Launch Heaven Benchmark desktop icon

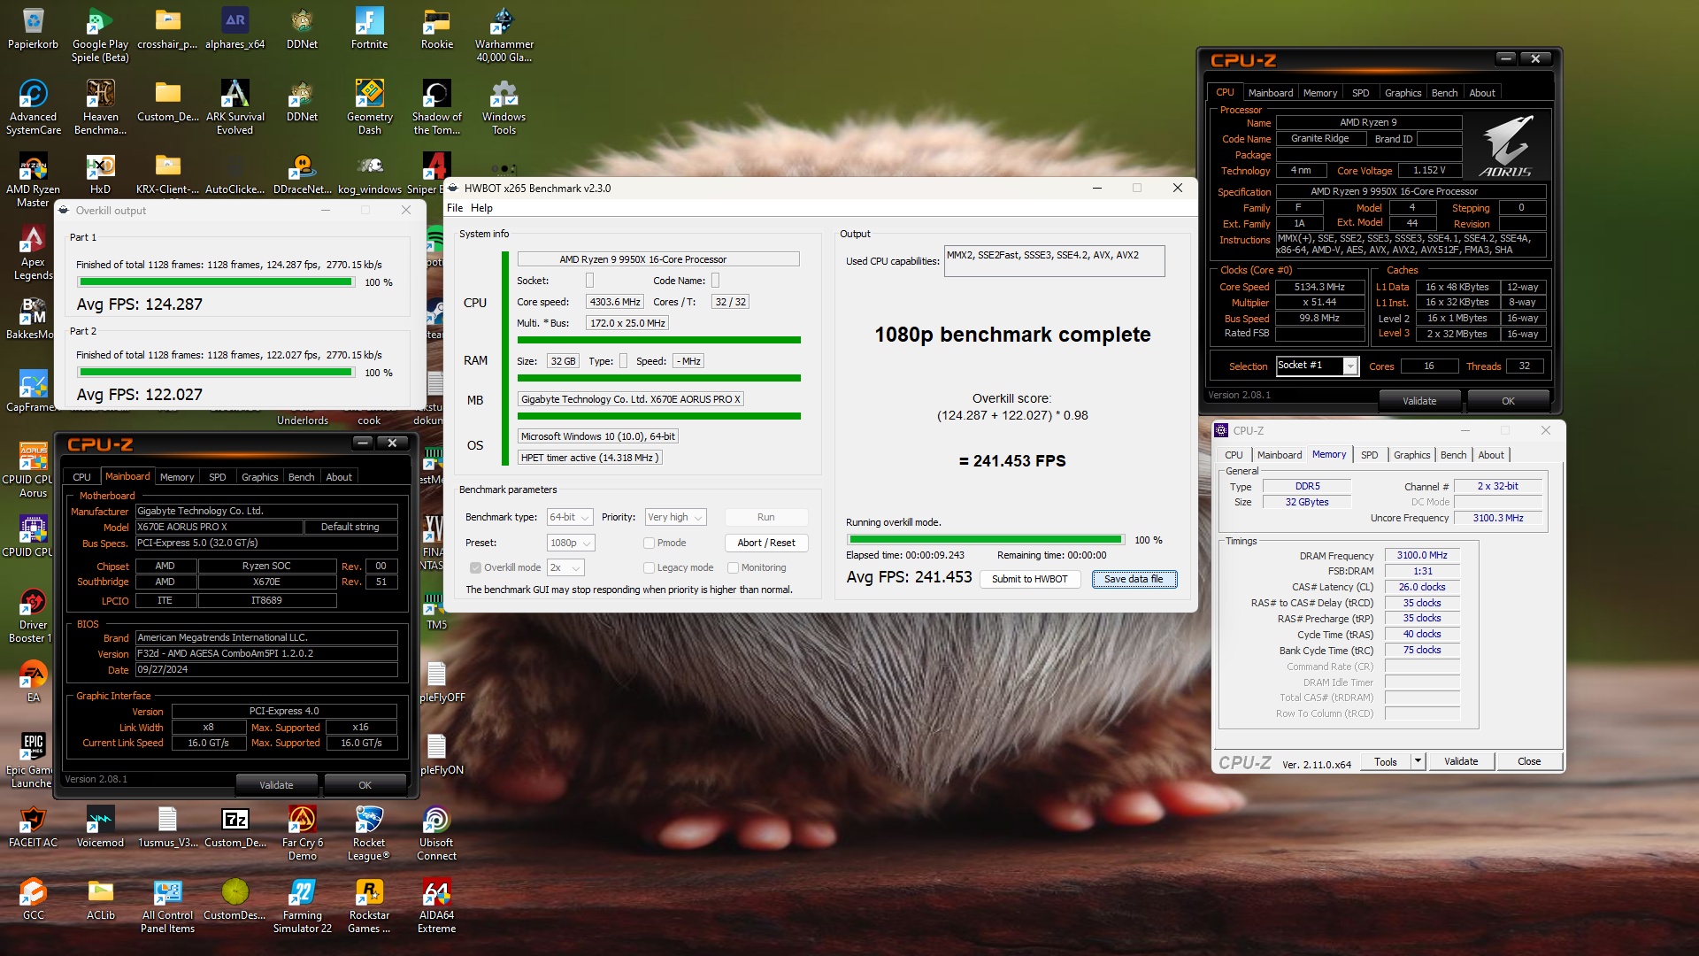pos(100,108)
